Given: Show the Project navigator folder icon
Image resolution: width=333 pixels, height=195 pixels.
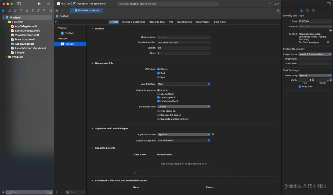Looking at the screenshot, I should pos(3,10).
